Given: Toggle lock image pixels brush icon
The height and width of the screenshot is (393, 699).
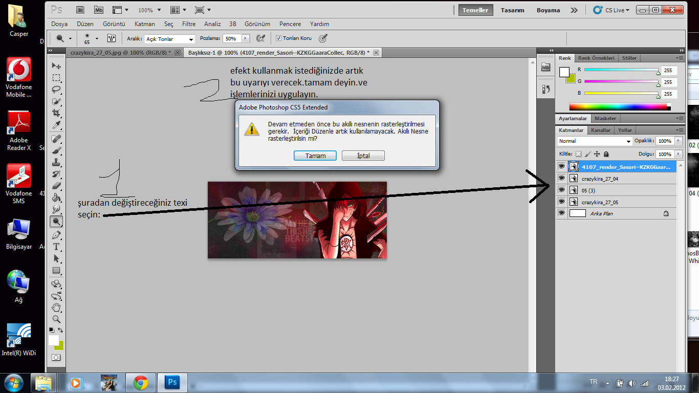Looking at the screenshot, I should 588,154.
